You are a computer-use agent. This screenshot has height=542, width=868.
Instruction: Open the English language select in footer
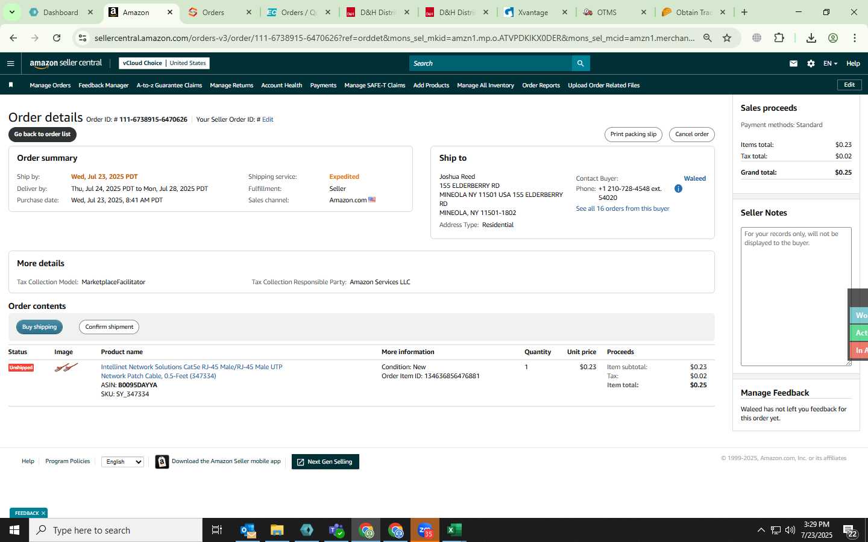pyautogui.click(x=122, y=462)
